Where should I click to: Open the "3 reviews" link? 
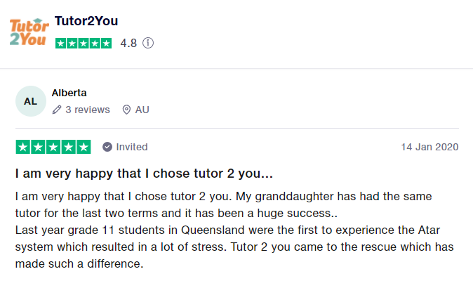87,110
